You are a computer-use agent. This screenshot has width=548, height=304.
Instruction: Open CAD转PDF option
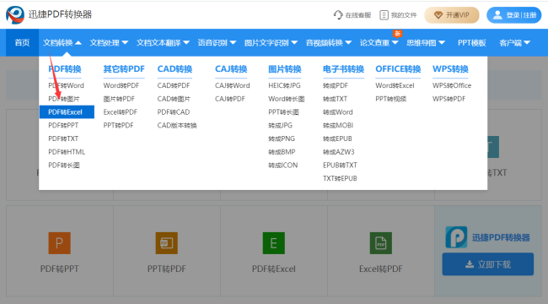coord(174,85)
